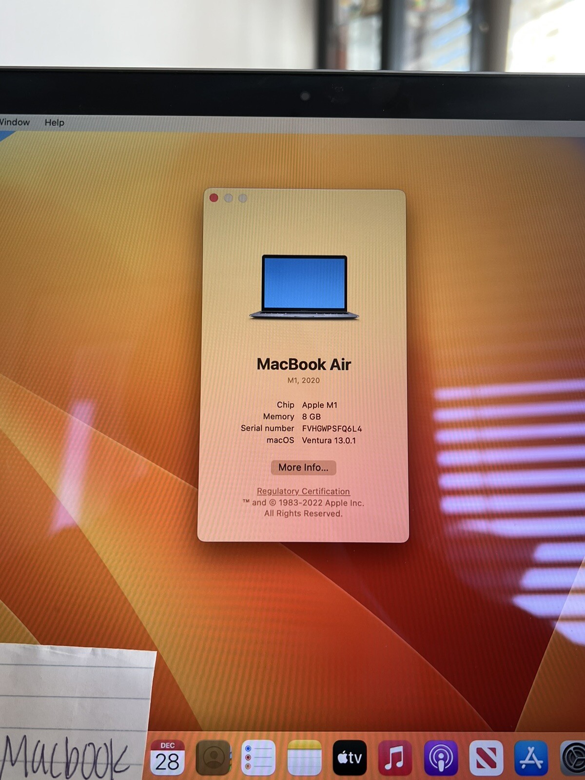Launch Podcasts from the Dock
The height and width of the screenshot is (780, 585).
(x=441, y=758)
